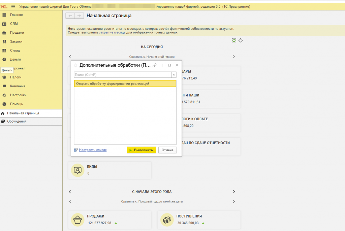Screen dimensions: 345x231
Task: Click the Склад grid icon in the sidebar
Action: [x=4, y=51]
